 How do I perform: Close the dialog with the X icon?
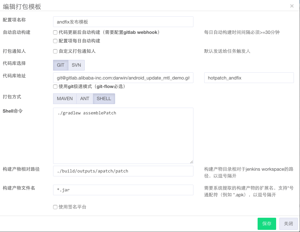coord(292,6)
